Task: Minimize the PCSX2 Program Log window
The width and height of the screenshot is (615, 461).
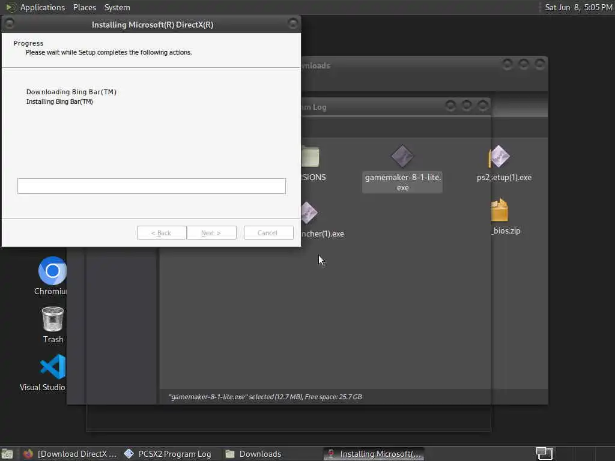Action: click(x=450, y=105)
